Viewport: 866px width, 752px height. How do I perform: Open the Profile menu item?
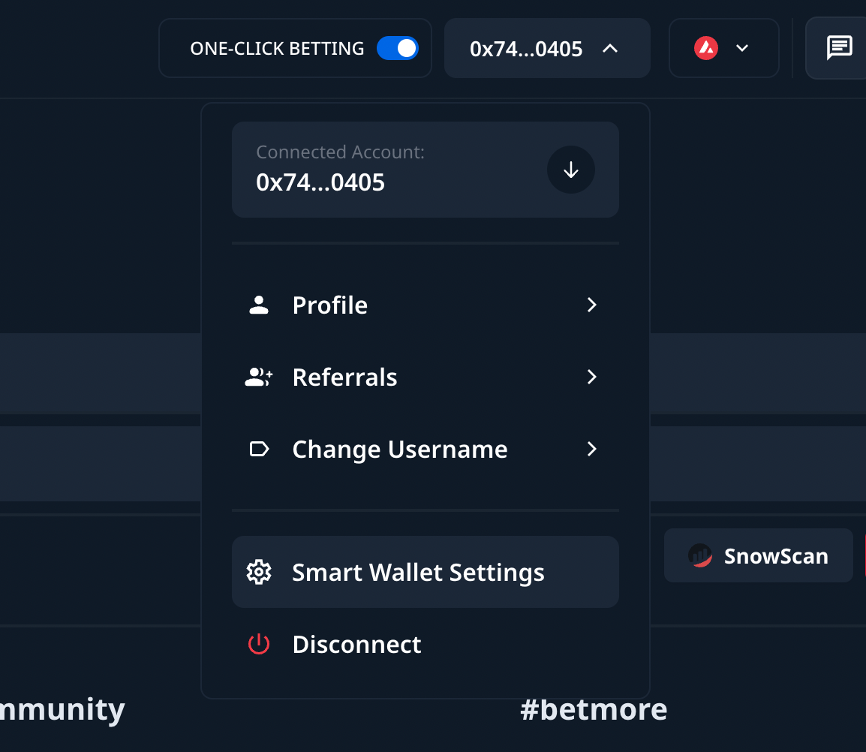pyautogui.click(x=330, y=305)
